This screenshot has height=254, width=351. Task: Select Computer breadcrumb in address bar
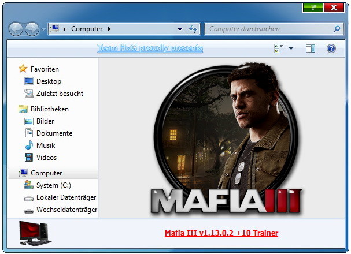pos(87,29)
